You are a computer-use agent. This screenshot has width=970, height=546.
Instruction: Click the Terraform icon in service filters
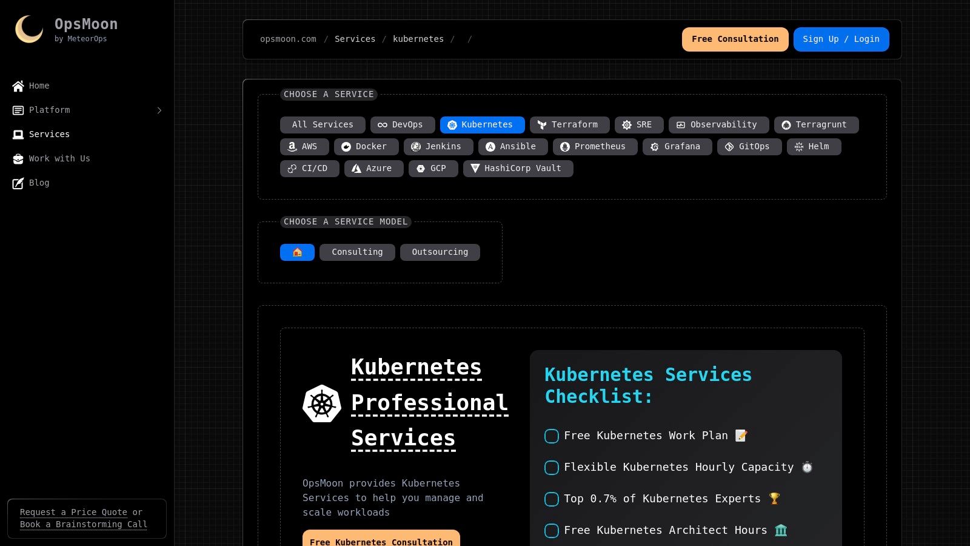click(541, 125)
